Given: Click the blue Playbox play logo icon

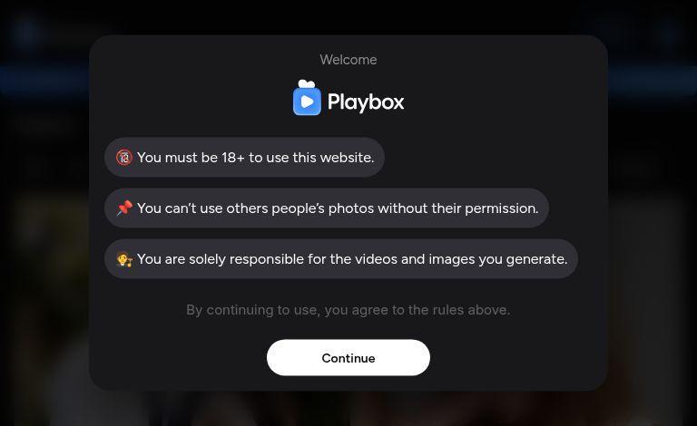Looking at the screenshot, I should tap(307, 102).
